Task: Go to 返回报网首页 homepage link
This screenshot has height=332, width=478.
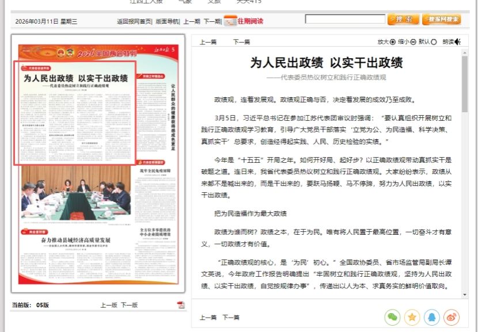Action: [x=134, y=21]
